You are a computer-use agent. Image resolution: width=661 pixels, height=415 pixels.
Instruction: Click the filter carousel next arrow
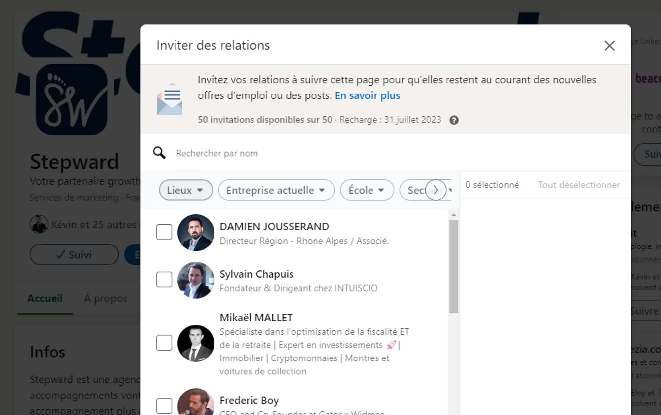pos(436,190)
